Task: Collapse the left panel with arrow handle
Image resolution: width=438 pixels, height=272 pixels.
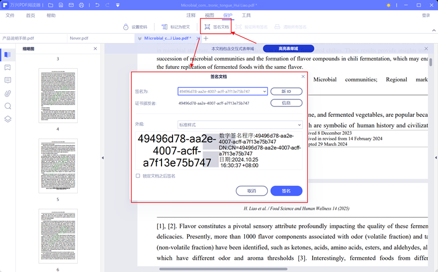Action: (x=102, y=158)
